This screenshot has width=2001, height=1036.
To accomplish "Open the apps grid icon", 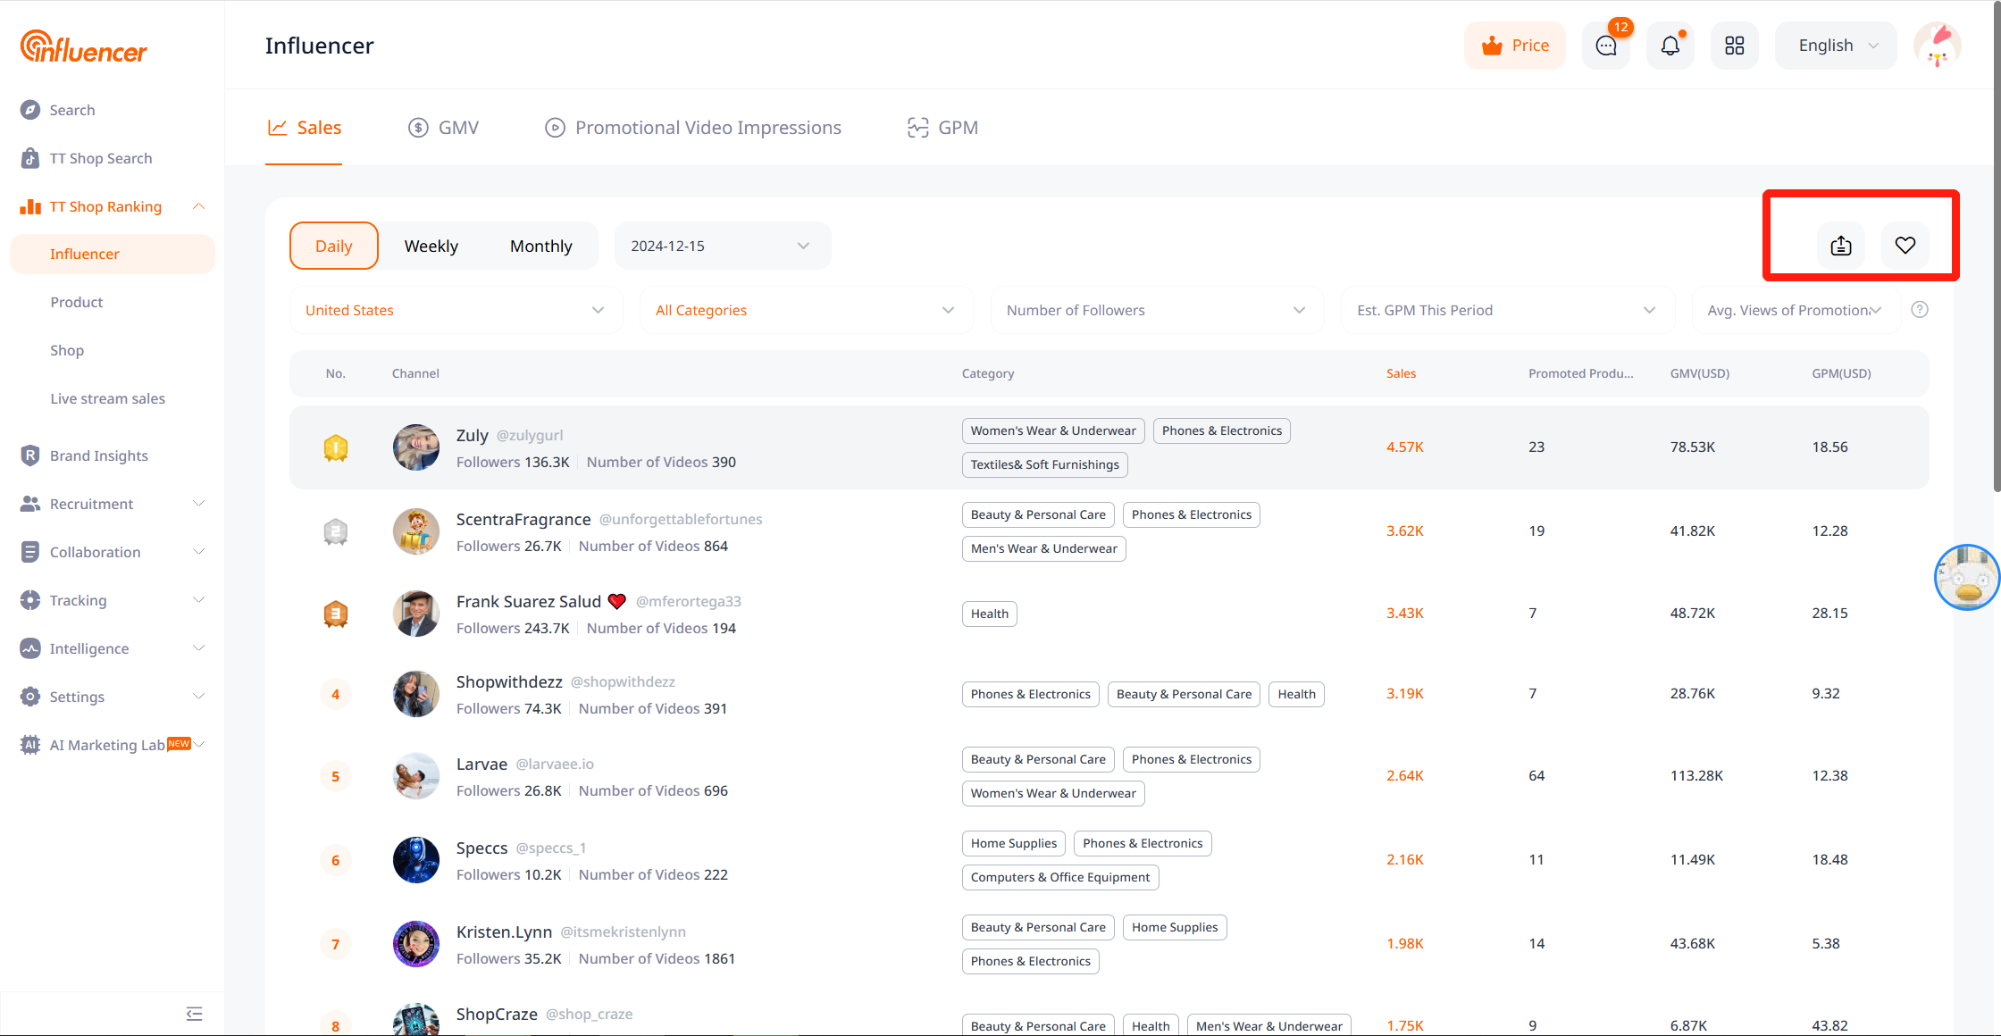I will point(1734,46).
